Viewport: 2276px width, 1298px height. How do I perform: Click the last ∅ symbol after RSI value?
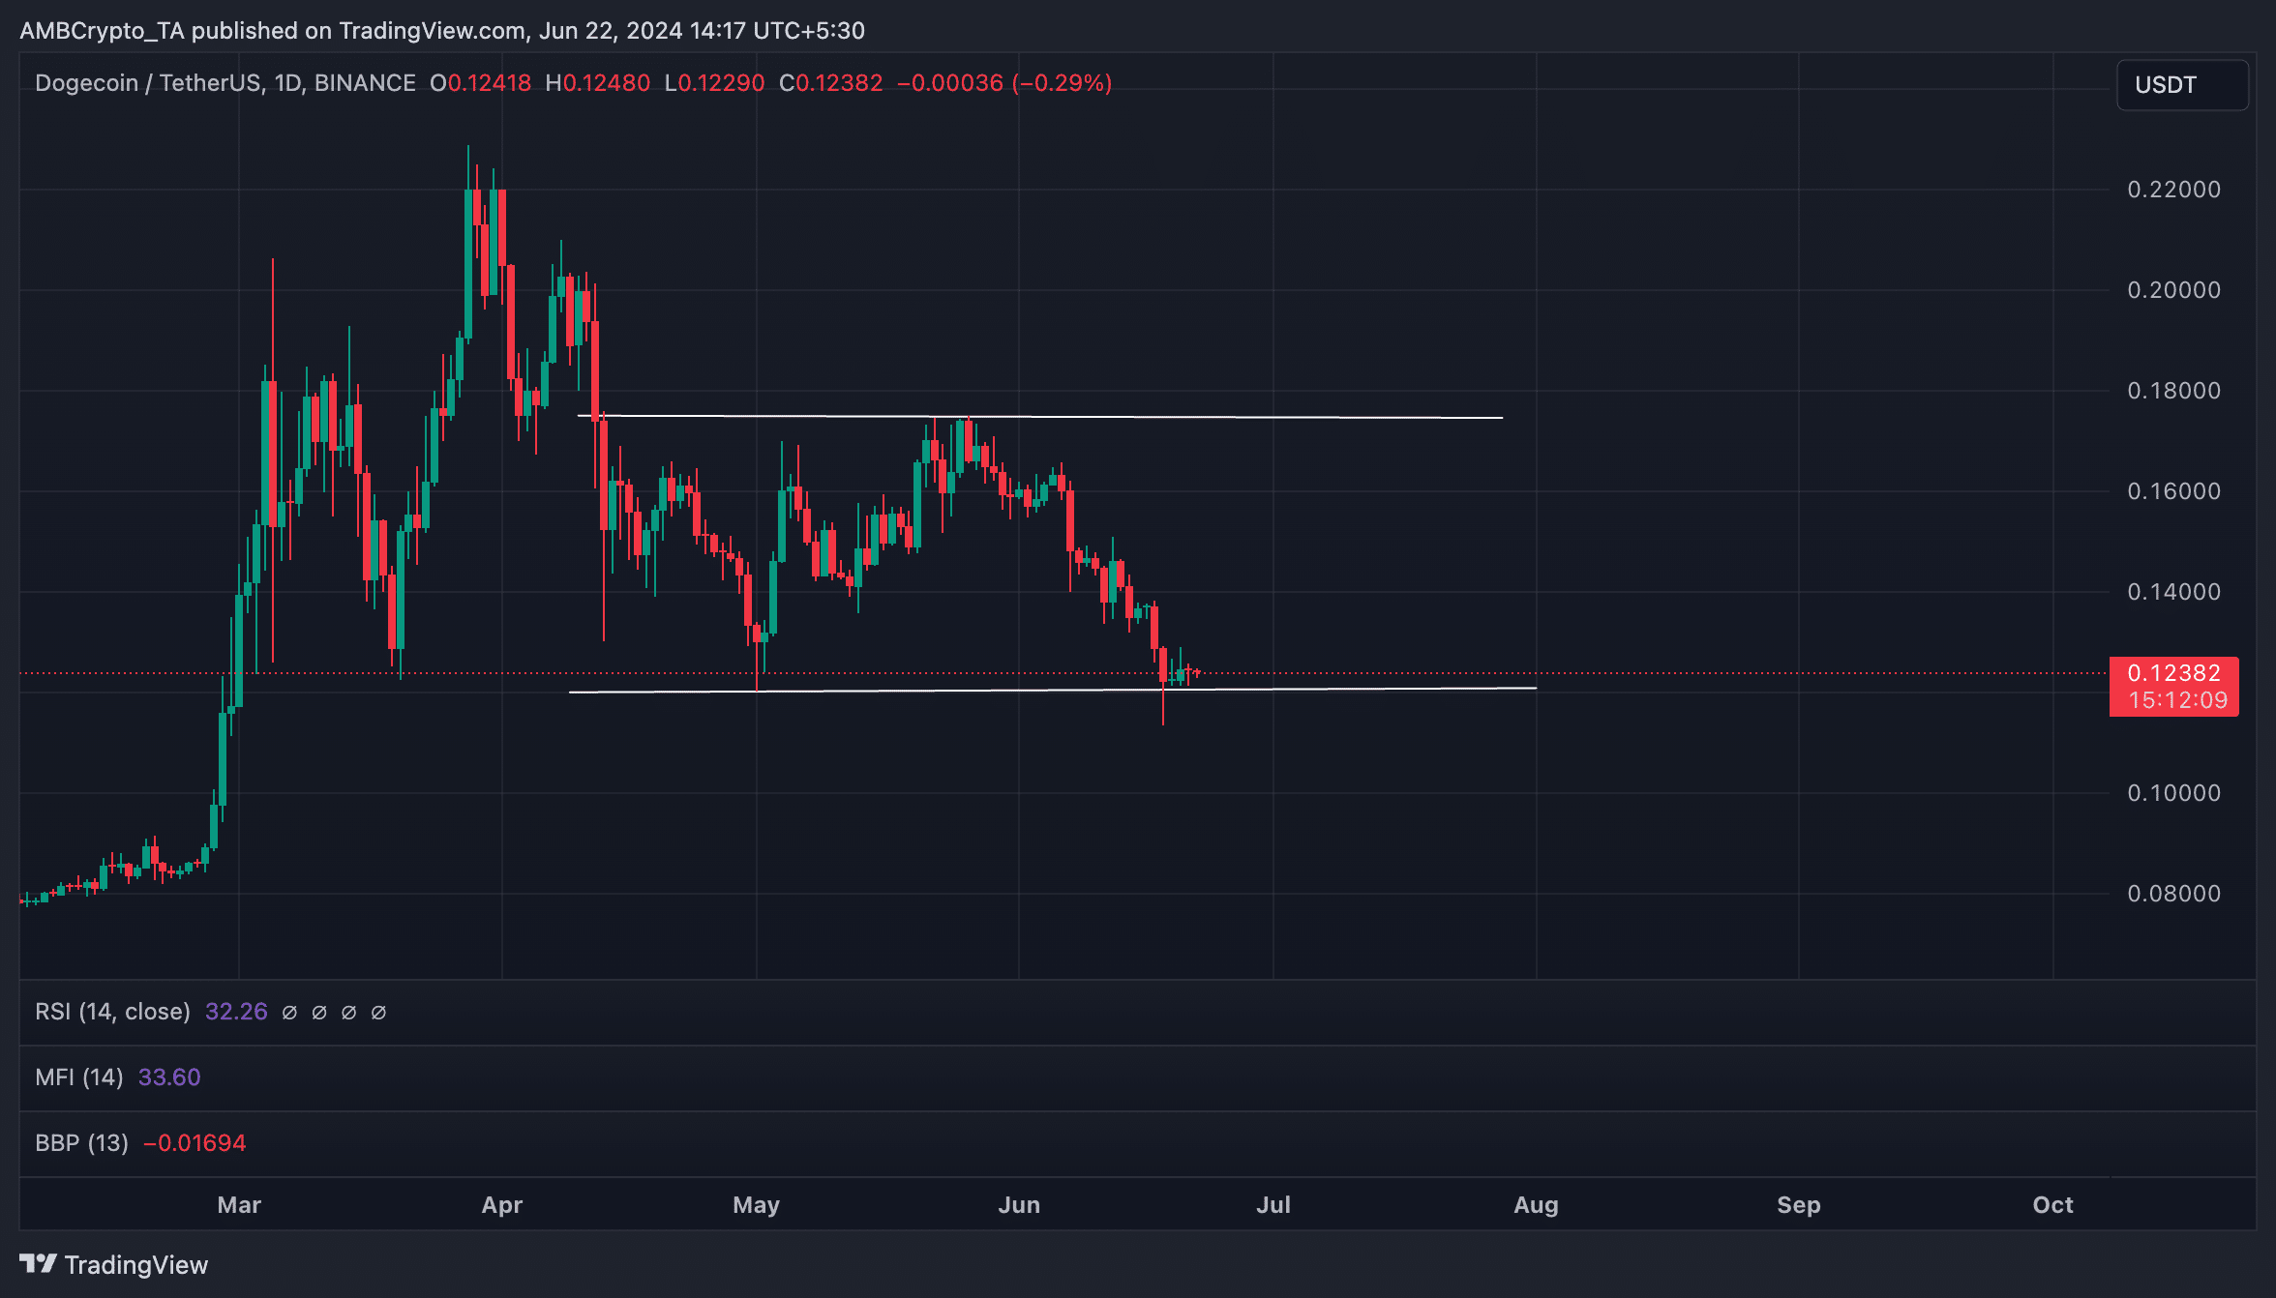click(379, 1013)
